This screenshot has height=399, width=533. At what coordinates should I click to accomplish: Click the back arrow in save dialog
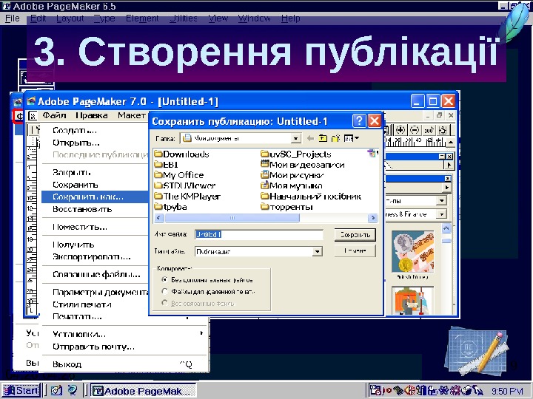click(310, 138)
